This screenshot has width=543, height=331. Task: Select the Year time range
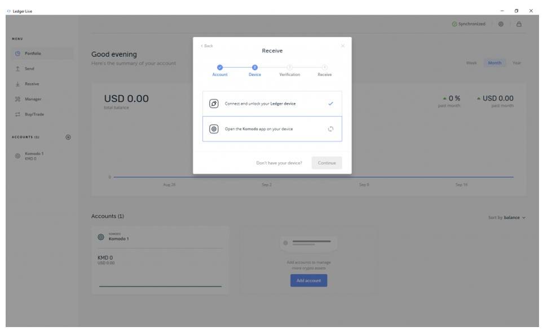(x=516, y=63)
